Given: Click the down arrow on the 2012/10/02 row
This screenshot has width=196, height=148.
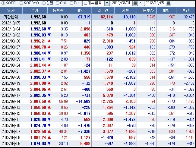Looking at the screenshot, I should point(49,35).
